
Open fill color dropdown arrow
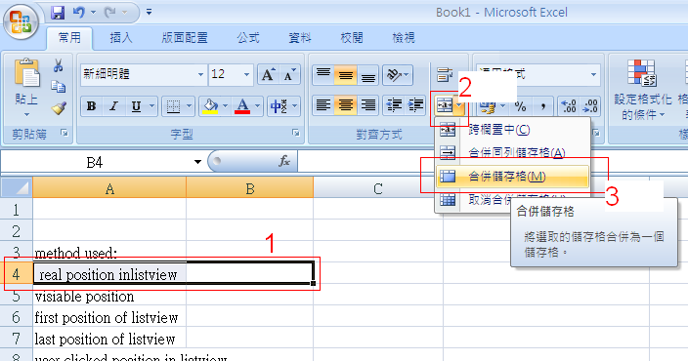point(225,106)
